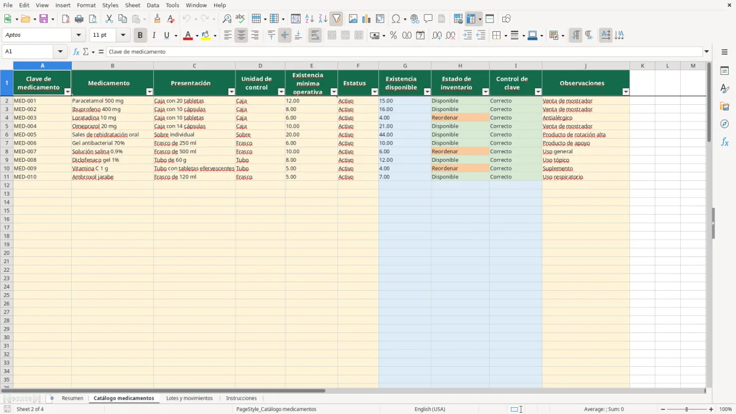The height and width of the screenshot is (414, 736).
Task: Click row header 4
Action: point(7,118)
